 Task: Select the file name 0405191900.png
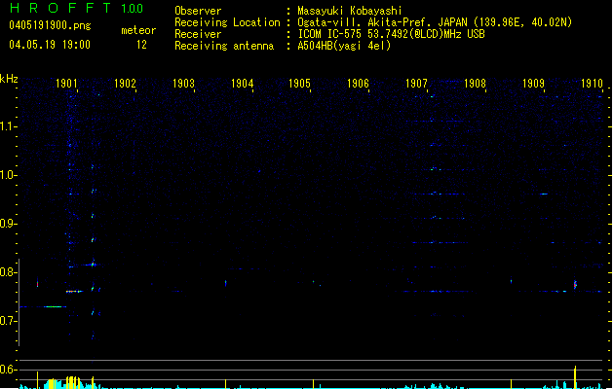[x=50, y=25]
